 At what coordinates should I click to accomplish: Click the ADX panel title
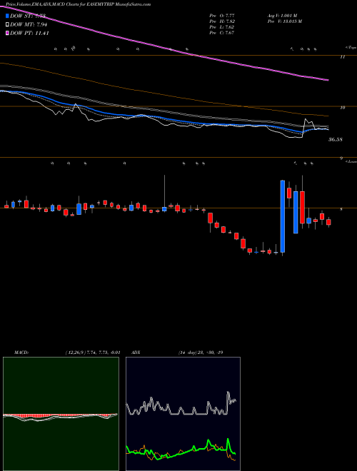(x=136, y=353)
